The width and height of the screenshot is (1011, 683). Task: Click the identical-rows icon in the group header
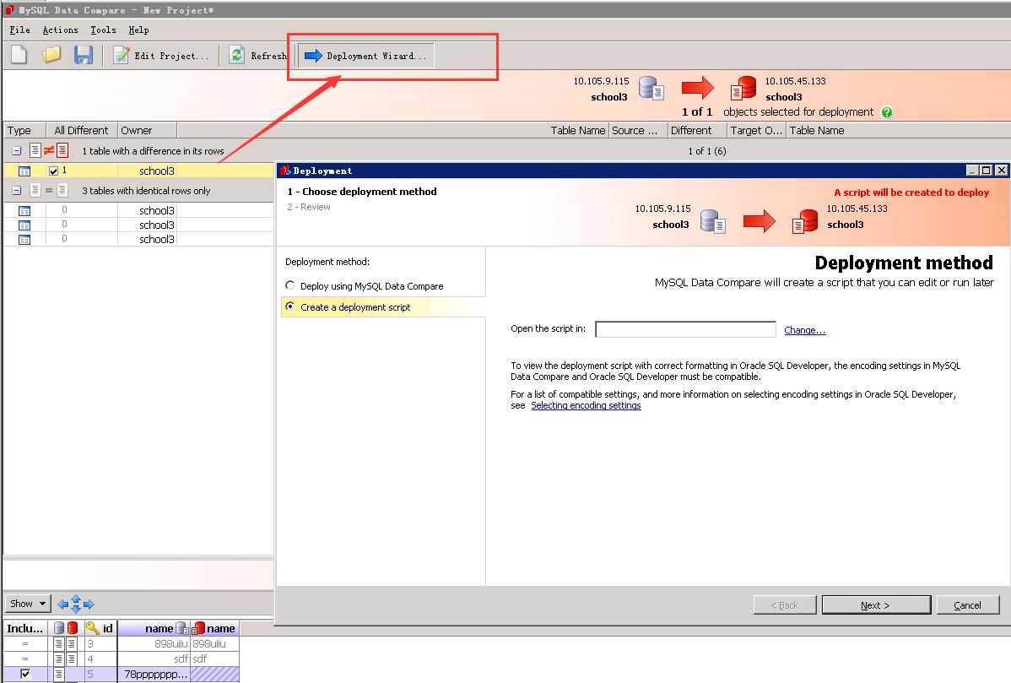49,190
